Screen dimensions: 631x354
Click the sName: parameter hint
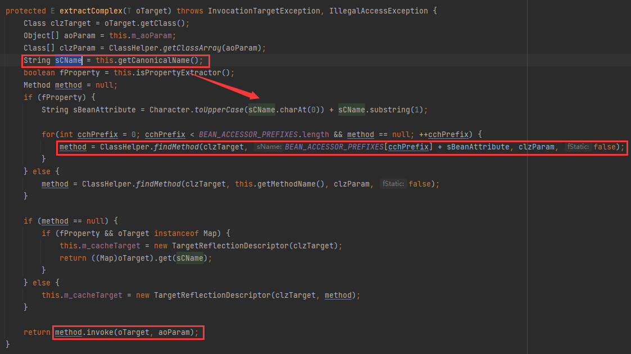[269, 147]
